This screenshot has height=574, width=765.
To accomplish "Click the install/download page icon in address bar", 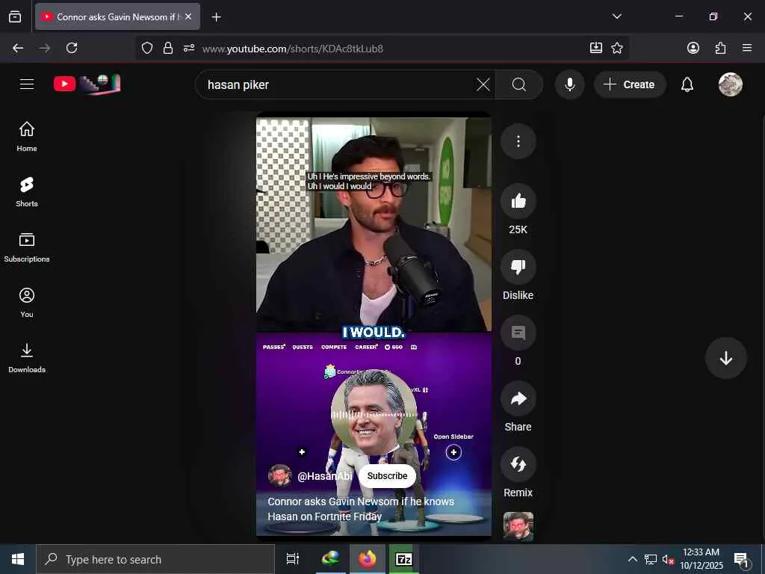I will (x=595, y=48).
